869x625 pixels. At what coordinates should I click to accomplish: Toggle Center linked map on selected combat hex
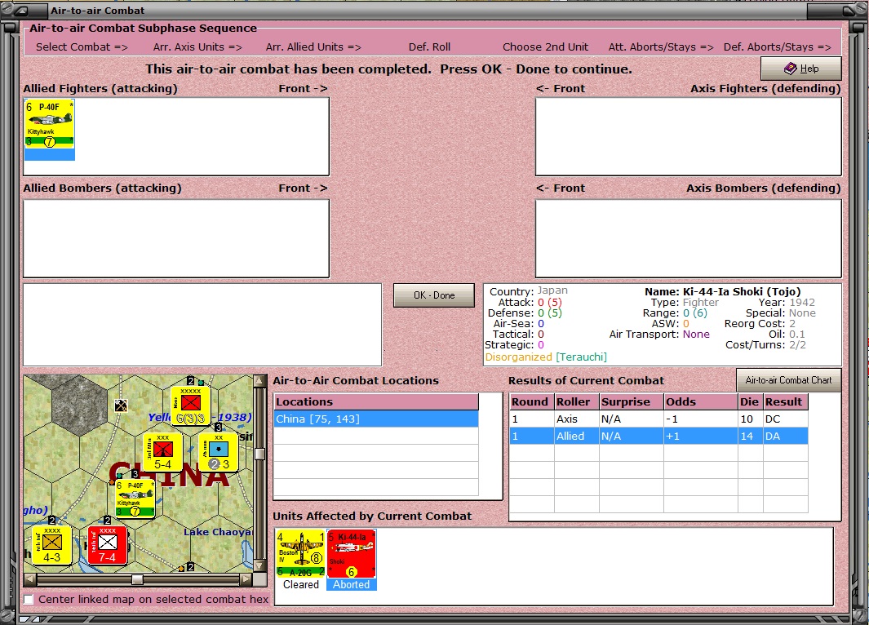point(29,599)
